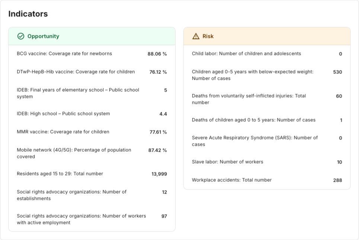This screenshot has height=240, width=359.
Task: Click the Indicators section heading
Action: click(x=28, y=14)
